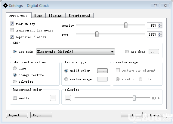The image size is (173, 124).
Task: Click the zoom percentage input field
Action: (x=152, y=34)
